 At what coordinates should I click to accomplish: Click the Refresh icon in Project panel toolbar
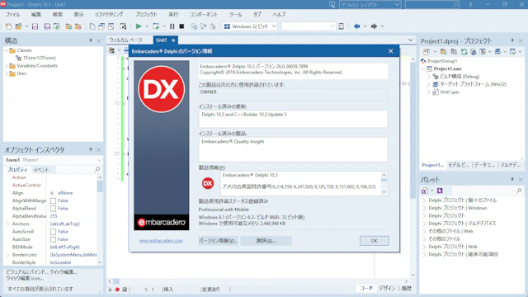[x=464, y=51]
